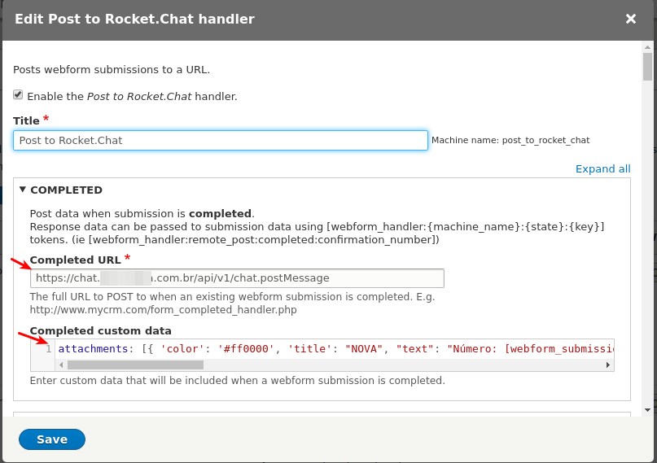This screenshot has height=463, width=657.
Task: Click the 'Completed custom data' label
Action: (x=101, y=330)
